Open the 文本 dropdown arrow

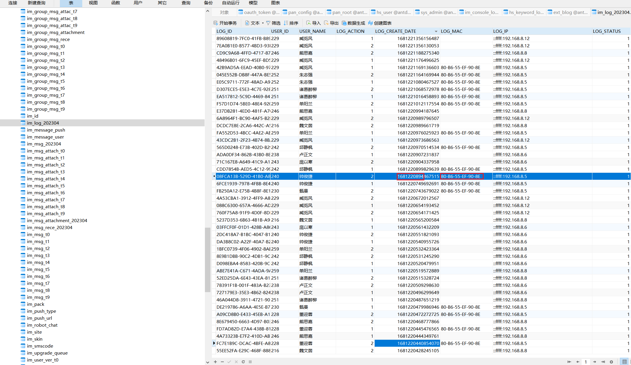[x=263, y=23]
